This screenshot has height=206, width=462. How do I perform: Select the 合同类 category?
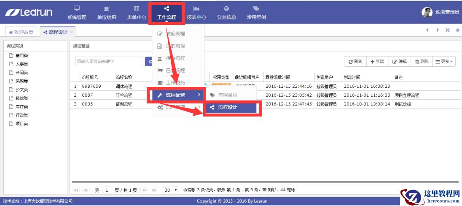click(x=21, y=73)
